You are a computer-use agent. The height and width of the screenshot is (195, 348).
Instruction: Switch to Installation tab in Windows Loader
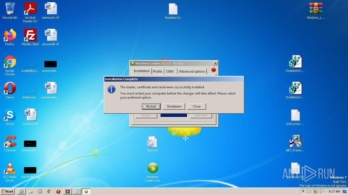pyautogui.click(x=142, y=71)
